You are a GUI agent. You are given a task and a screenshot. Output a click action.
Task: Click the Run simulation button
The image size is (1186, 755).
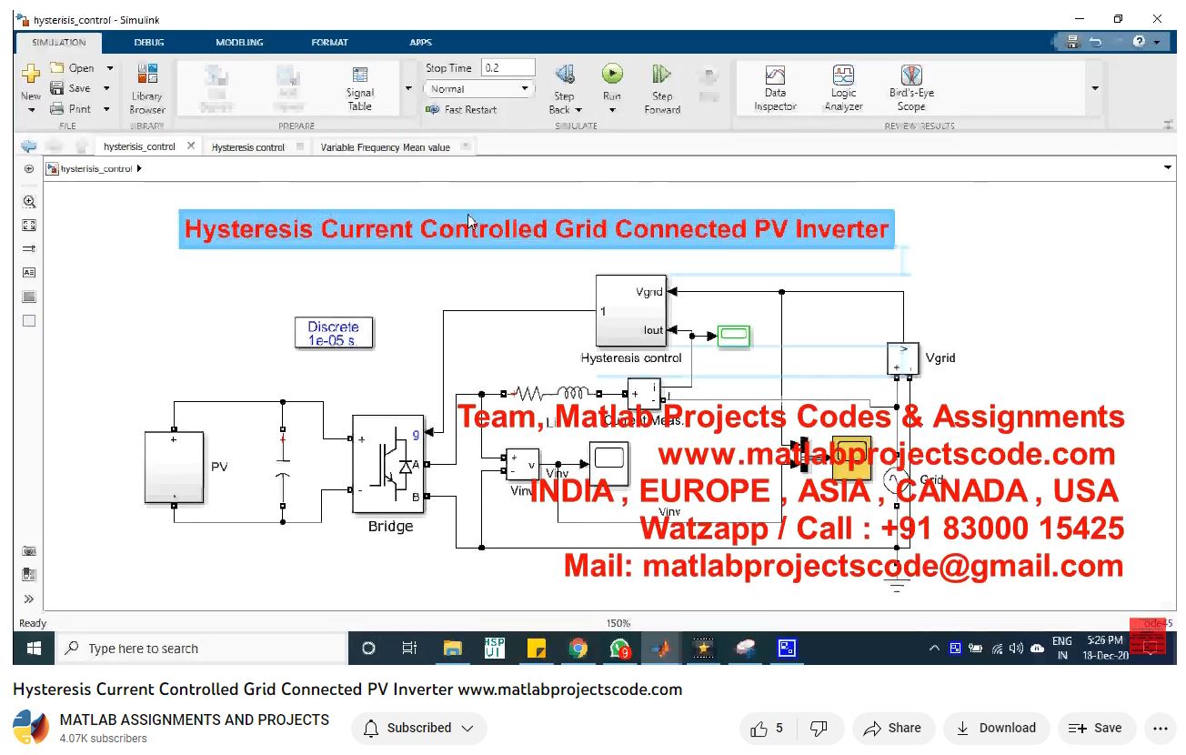click(x=612, y=75)
